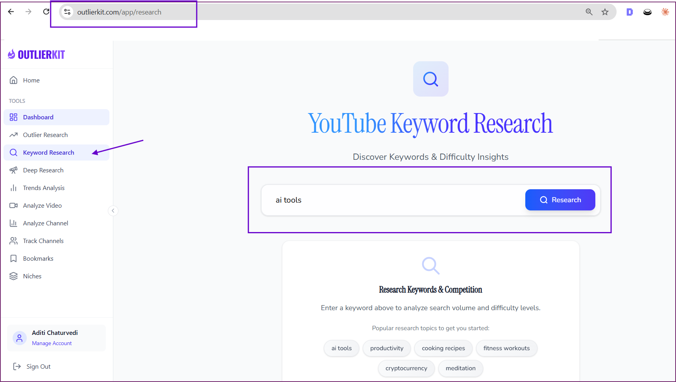Select the productivity topic chip
Screen dimensions: 676x382
point(386,348)
